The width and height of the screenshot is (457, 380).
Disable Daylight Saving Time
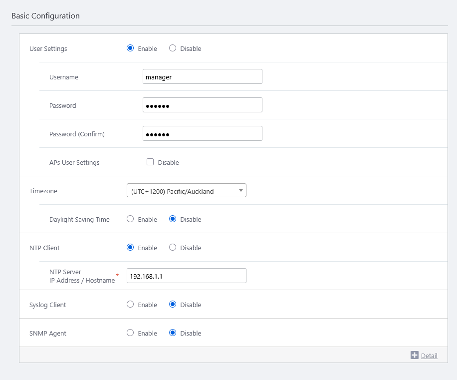(x=173, y=219)
